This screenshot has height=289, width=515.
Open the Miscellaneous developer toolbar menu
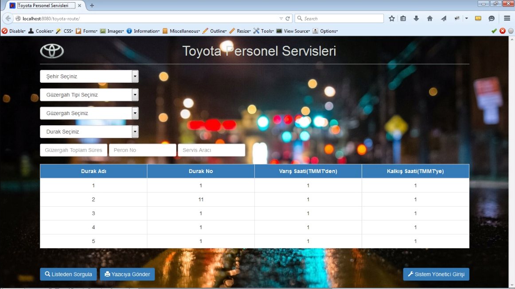coord(181,31)
